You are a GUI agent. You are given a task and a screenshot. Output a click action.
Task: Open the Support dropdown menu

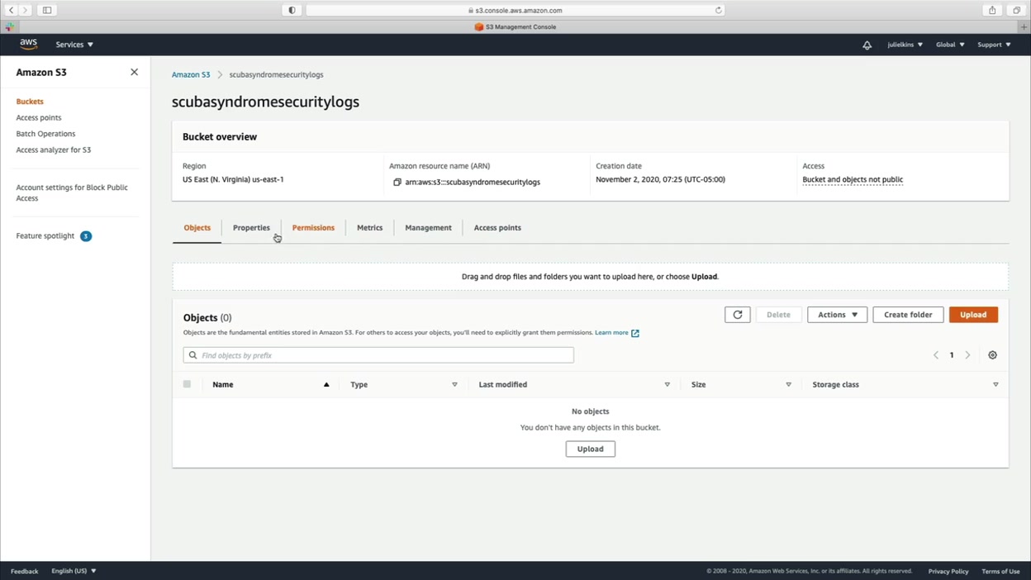coord(994,45)
